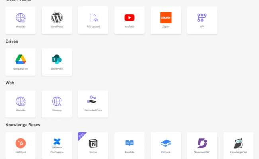Click the Web section heading
The width and height of the screenshot is (259, 159).
10,83
